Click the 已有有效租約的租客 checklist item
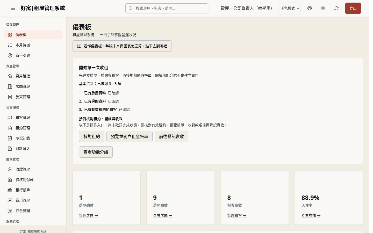Viewport: 373px width, 233px height. pyautogui.click(x=101, y=110)
